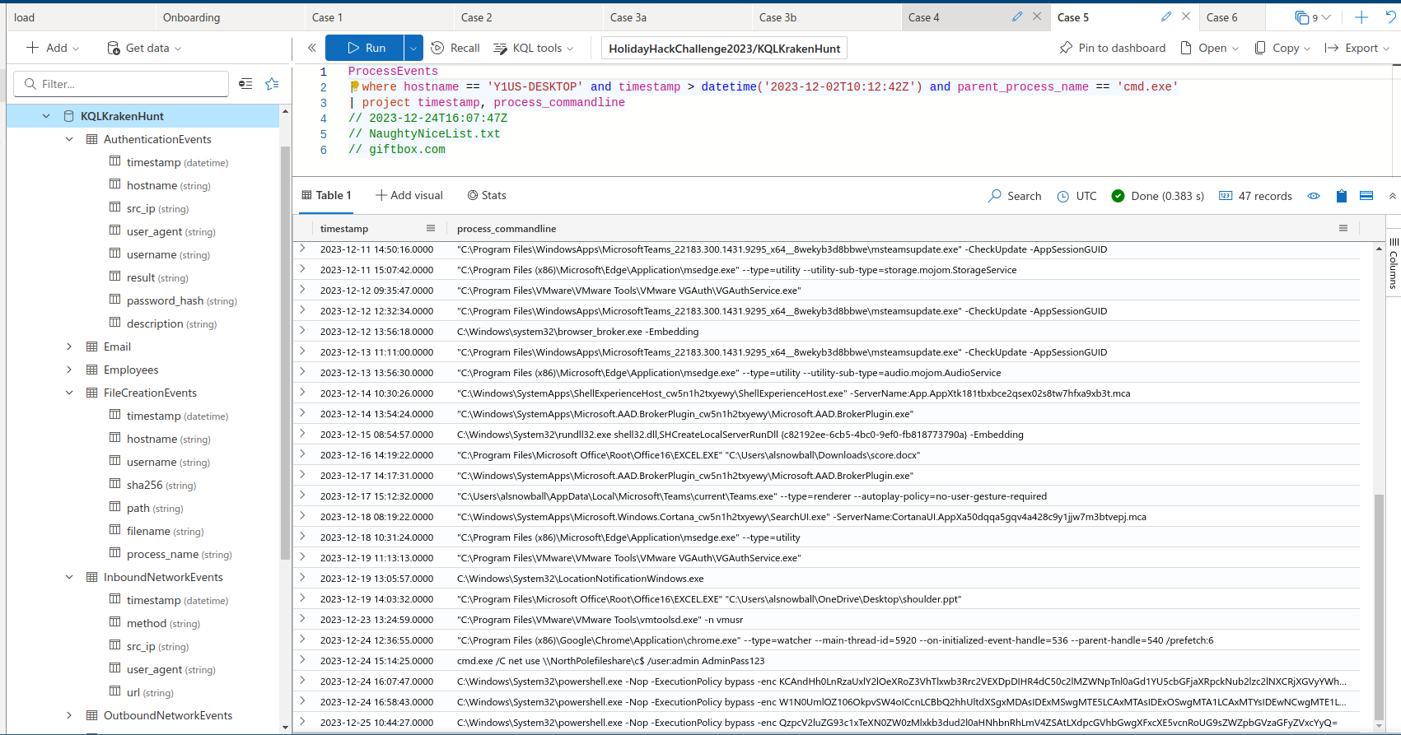Expand the row for 2023-12-24 15:14:25
1401x735 pixels.
pos(302,660)
